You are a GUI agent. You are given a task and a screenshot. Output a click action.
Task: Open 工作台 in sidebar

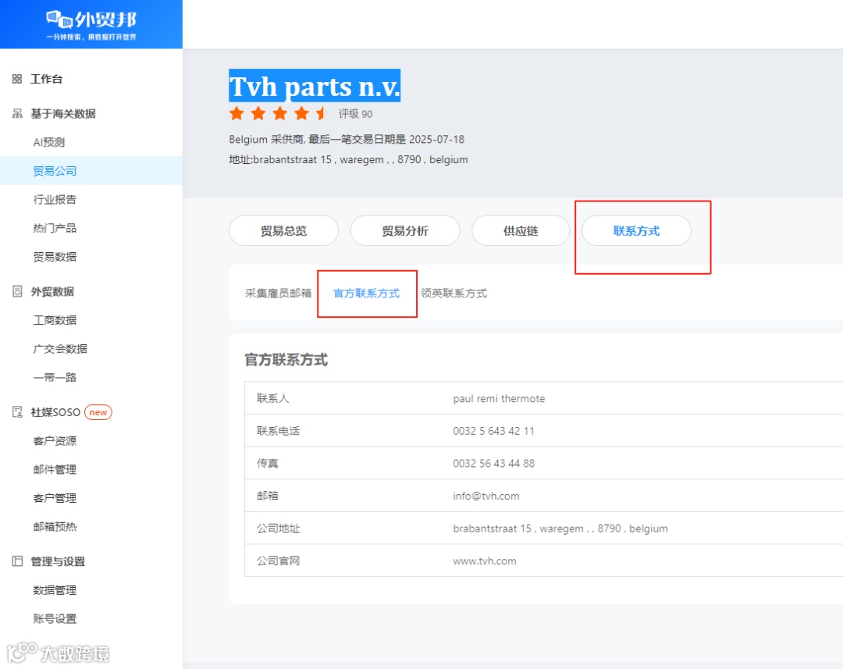(x=46, y=79)
